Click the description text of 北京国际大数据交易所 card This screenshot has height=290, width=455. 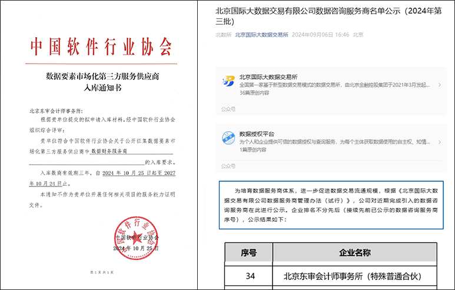[x=334, y=85]
